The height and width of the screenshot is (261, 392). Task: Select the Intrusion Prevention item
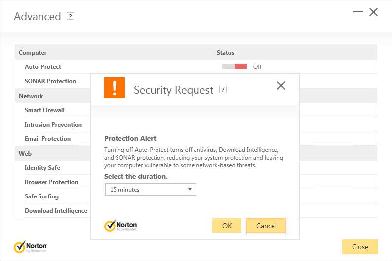[x=53, y=125]
